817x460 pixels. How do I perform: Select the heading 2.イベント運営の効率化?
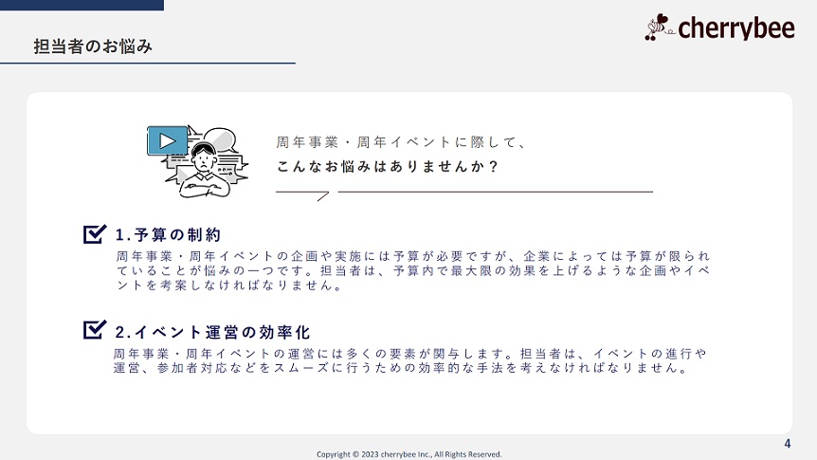pos(213,332)
